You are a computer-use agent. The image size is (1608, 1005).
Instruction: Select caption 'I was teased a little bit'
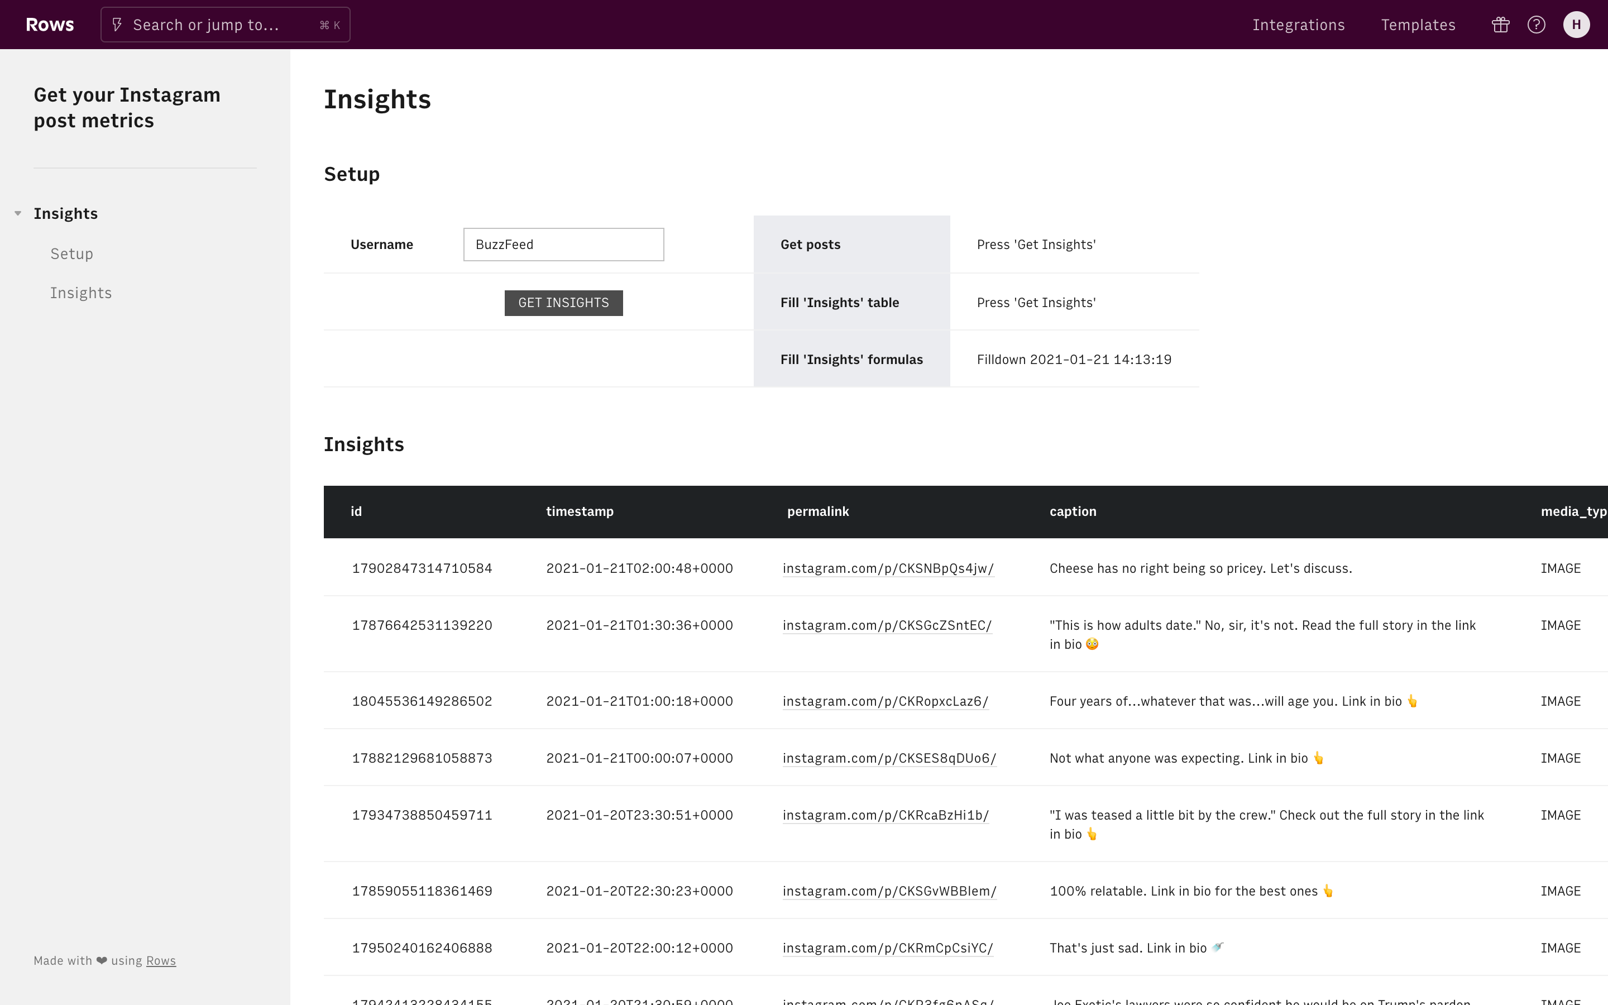point(1266,824)
